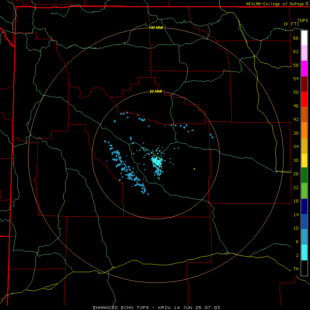Viewport: 310px width, 310px height.
Task: Select the light green 26 kft swatch
Action: tap(304, 191)
